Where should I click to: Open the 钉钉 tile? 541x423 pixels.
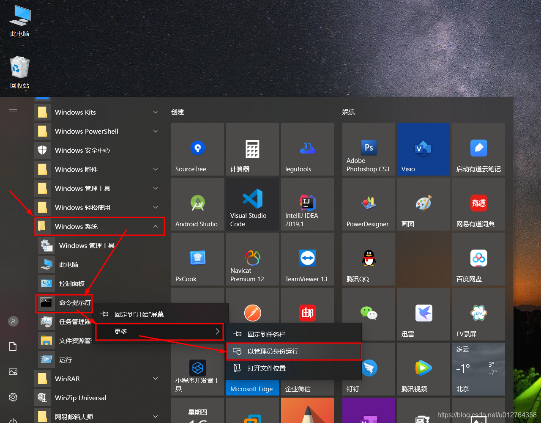pos(369,369)
